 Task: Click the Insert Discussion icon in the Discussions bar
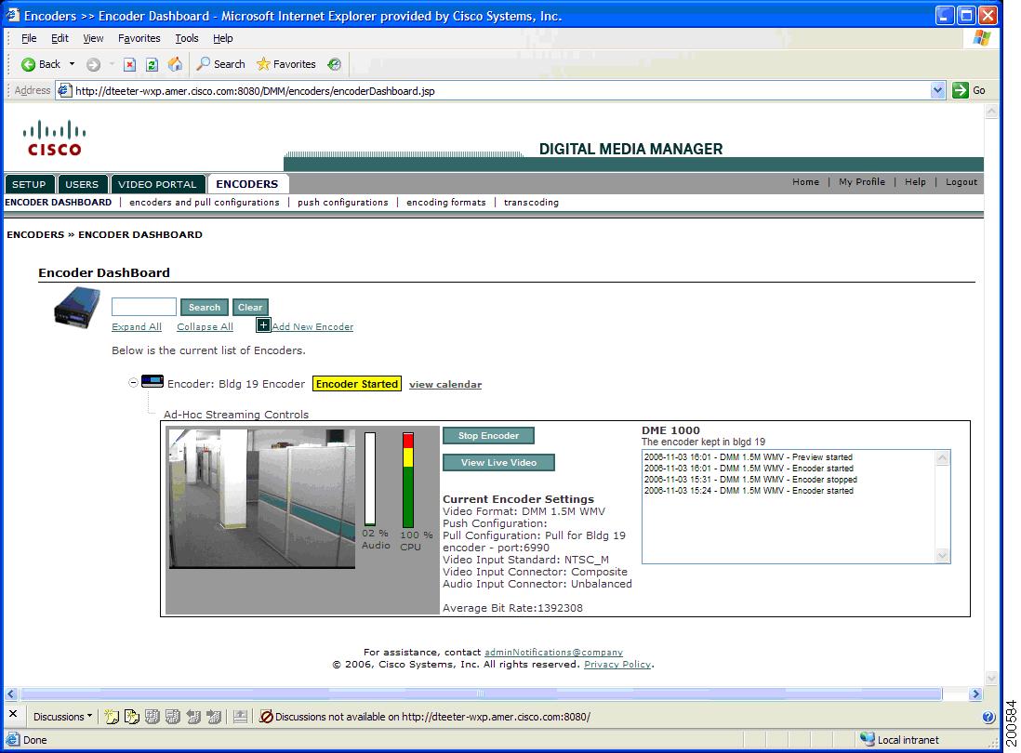coord(112,717)
